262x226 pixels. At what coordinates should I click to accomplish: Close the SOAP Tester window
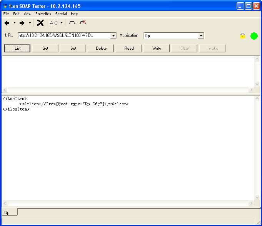click(x=256, y=6)
